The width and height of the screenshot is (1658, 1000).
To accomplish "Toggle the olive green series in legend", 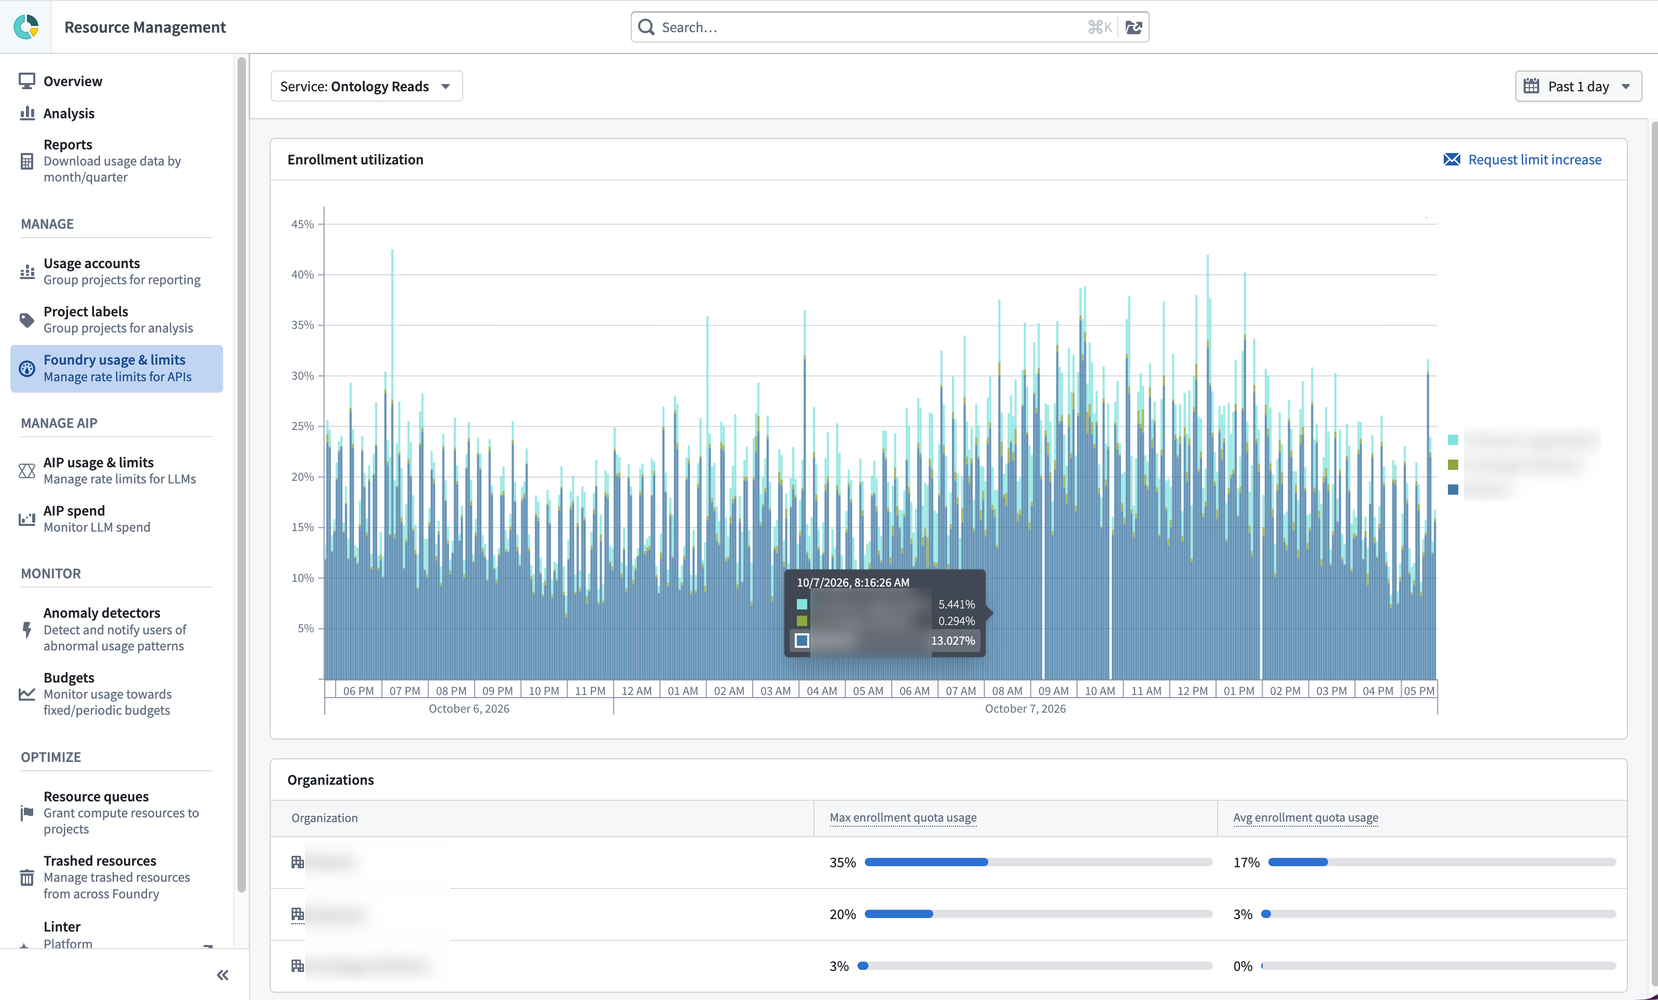I will point(1453,465).
